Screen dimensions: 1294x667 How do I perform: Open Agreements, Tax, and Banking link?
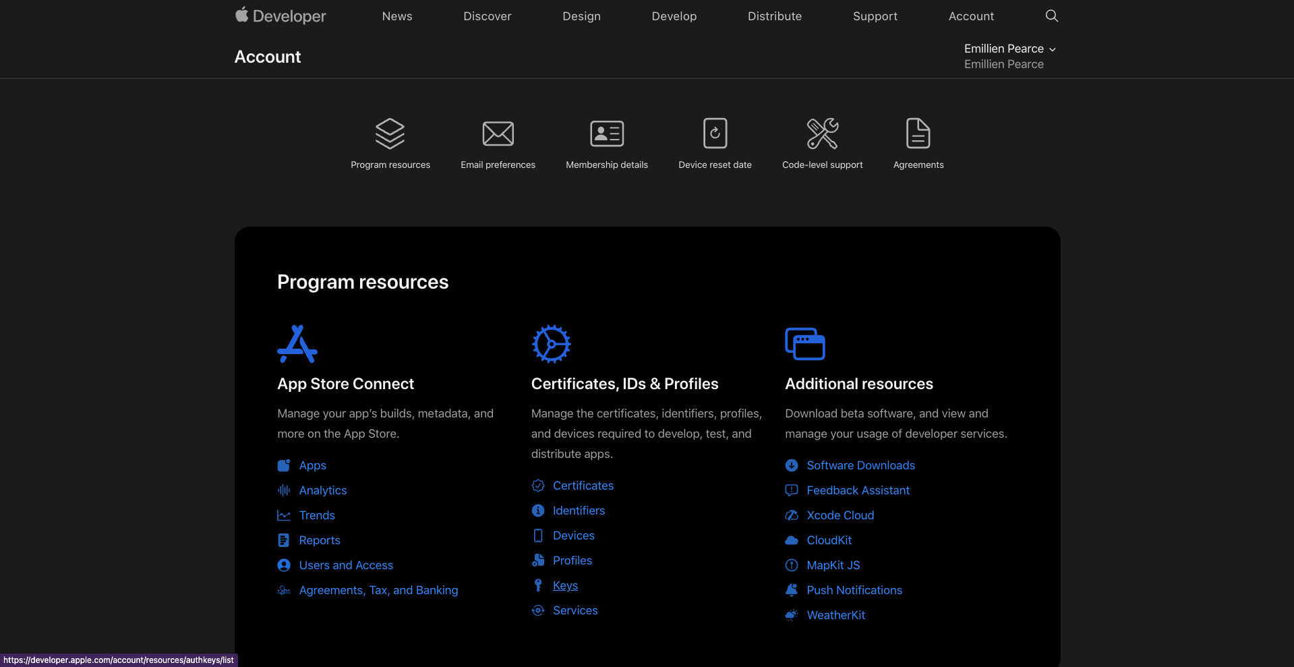coord(378,590)
